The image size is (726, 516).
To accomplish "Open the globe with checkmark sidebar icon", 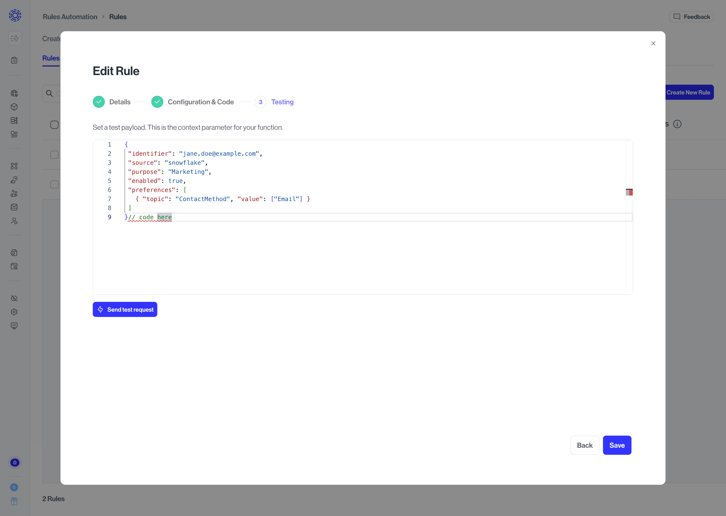I will [14, 93].
